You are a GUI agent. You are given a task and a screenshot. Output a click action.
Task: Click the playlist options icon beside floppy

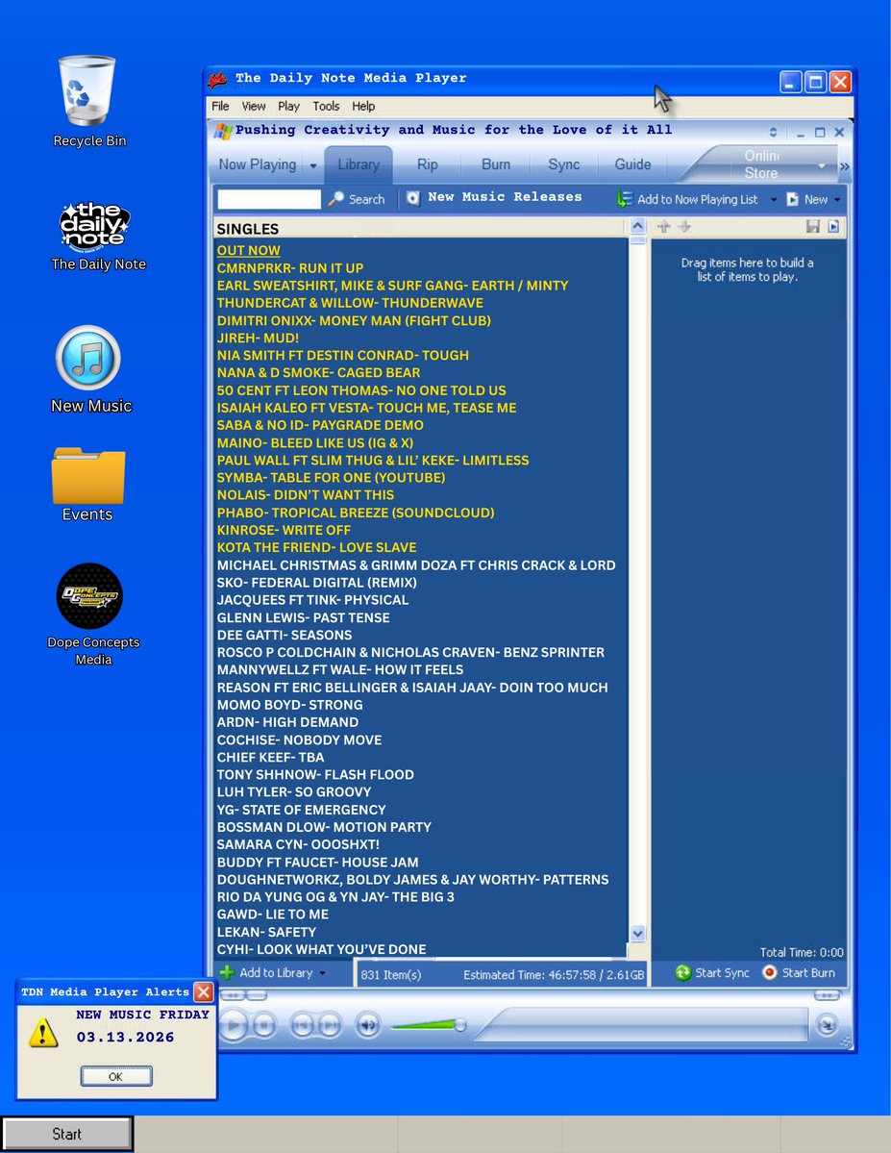(x=833, y=227)
